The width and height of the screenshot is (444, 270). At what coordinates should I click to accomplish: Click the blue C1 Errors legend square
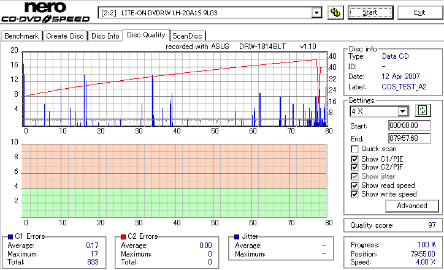tap(10, 237)
